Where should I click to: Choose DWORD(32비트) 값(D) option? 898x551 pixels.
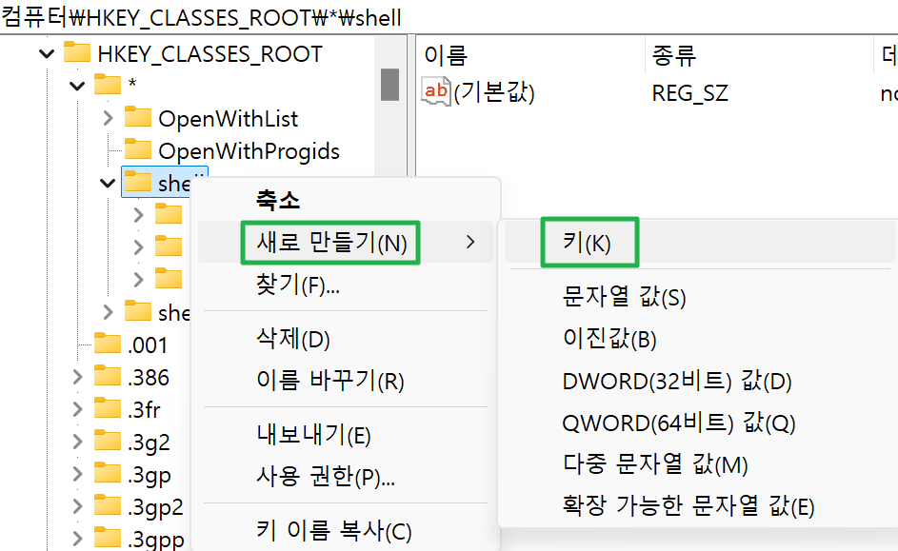tap(676, 382)
